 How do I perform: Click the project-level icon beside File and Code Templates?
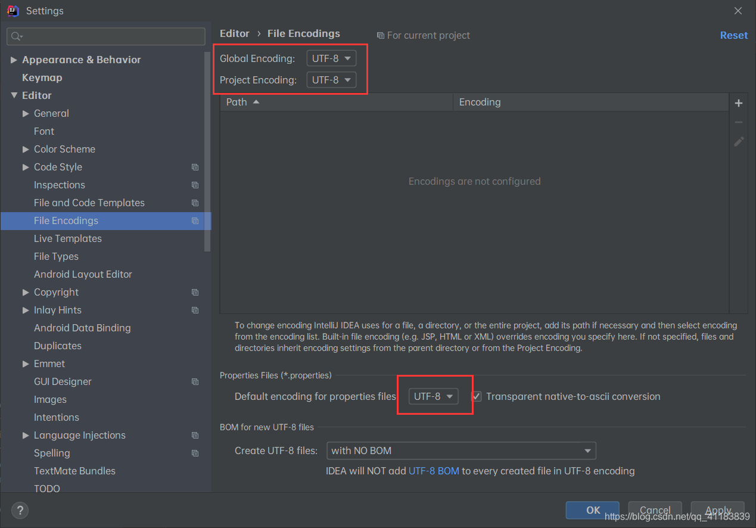pyautogui.click(x=195, y=203)
